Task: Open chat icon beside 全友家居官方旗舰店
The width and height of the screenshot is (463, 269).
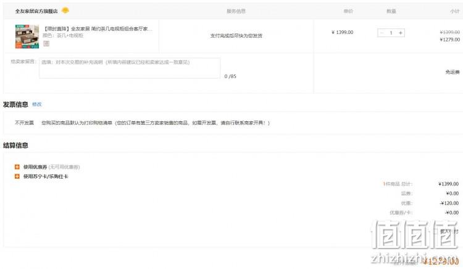Action: (65, 11)
